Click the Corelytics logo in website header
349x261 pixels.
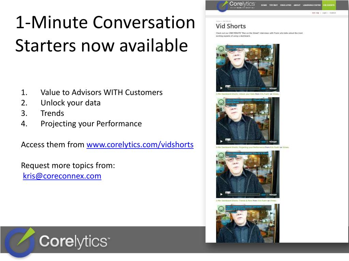pos(236,5)
